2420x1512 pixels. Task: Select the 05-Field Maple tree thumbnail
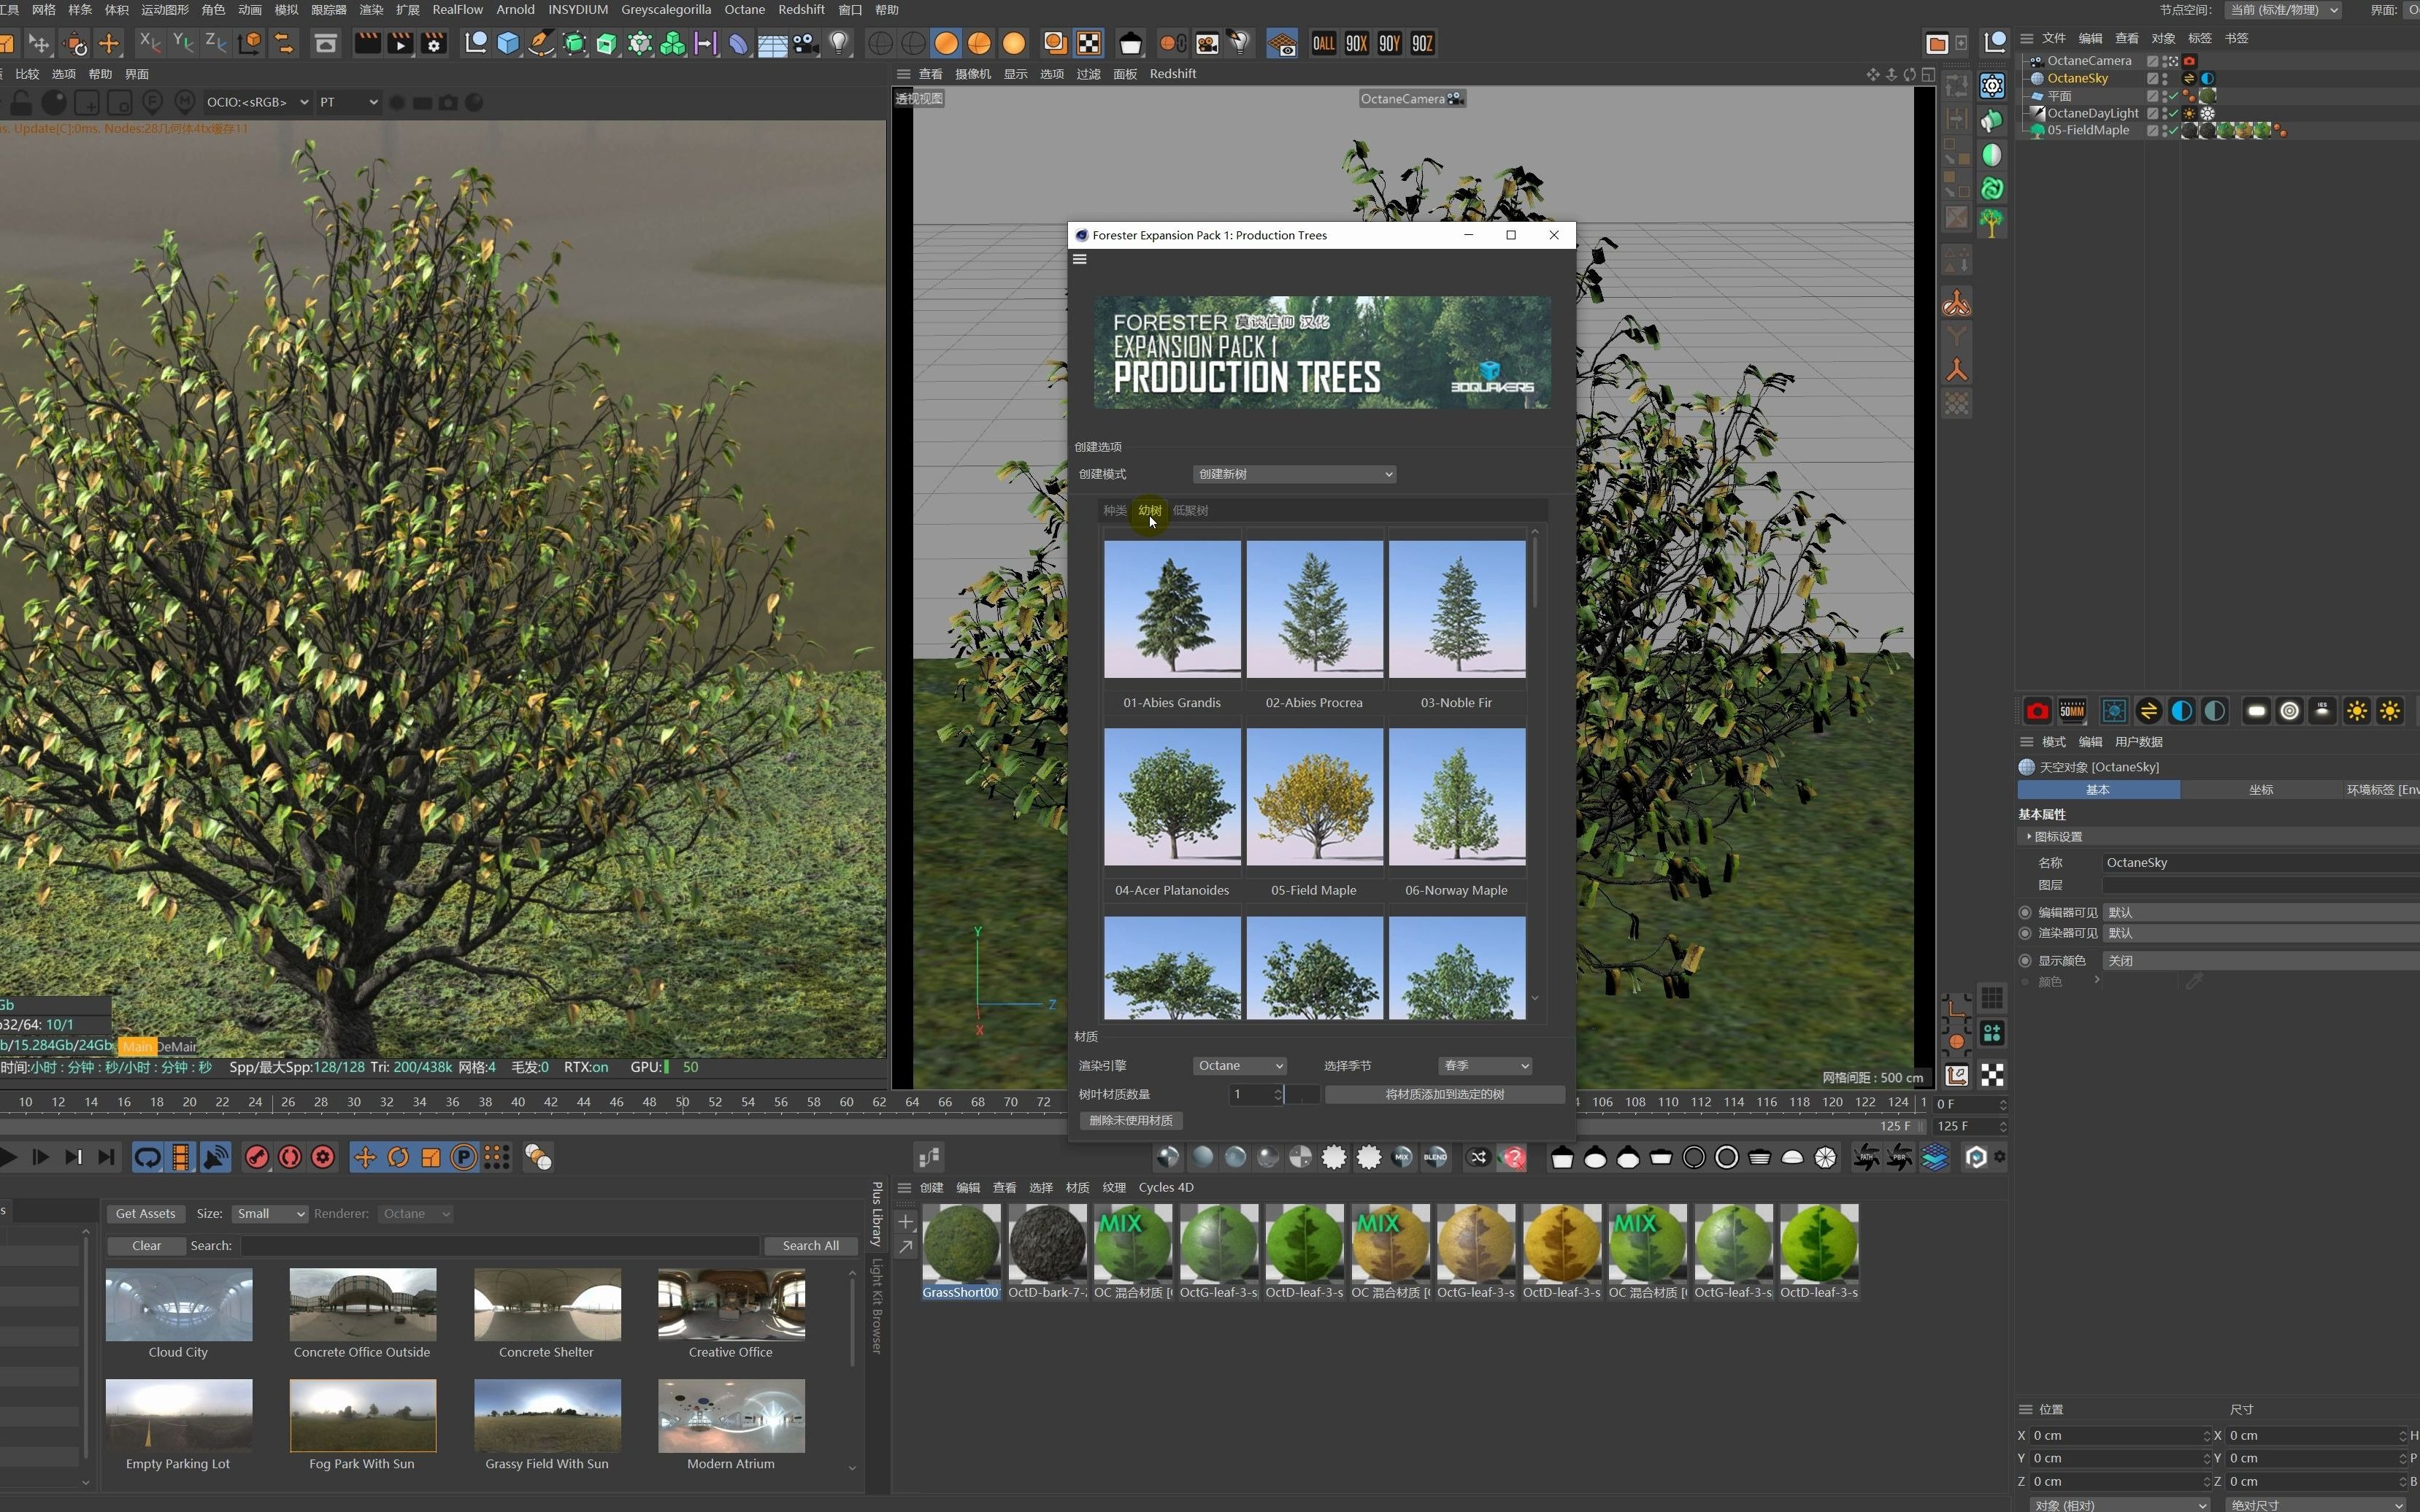click(x=1313, y=796)
